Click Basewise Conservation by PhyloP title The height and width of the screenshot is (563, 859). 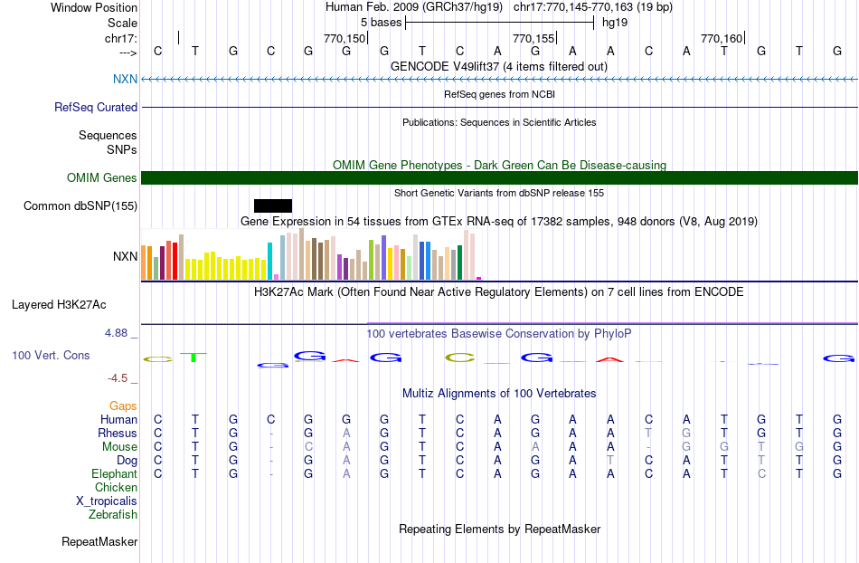coord(499,333)
